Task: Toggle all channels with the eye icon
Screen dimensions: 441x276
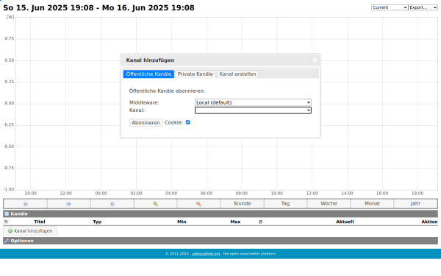Action: tap(6, 222)
